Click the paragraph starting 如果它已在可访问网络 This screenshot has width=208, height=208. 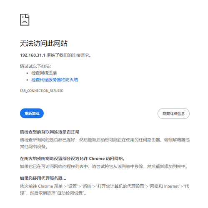104,166
